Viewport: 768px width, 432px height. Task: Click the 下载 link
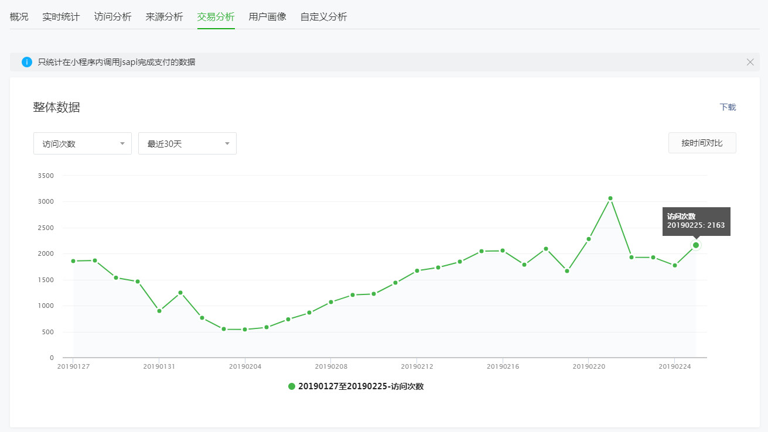728,107
